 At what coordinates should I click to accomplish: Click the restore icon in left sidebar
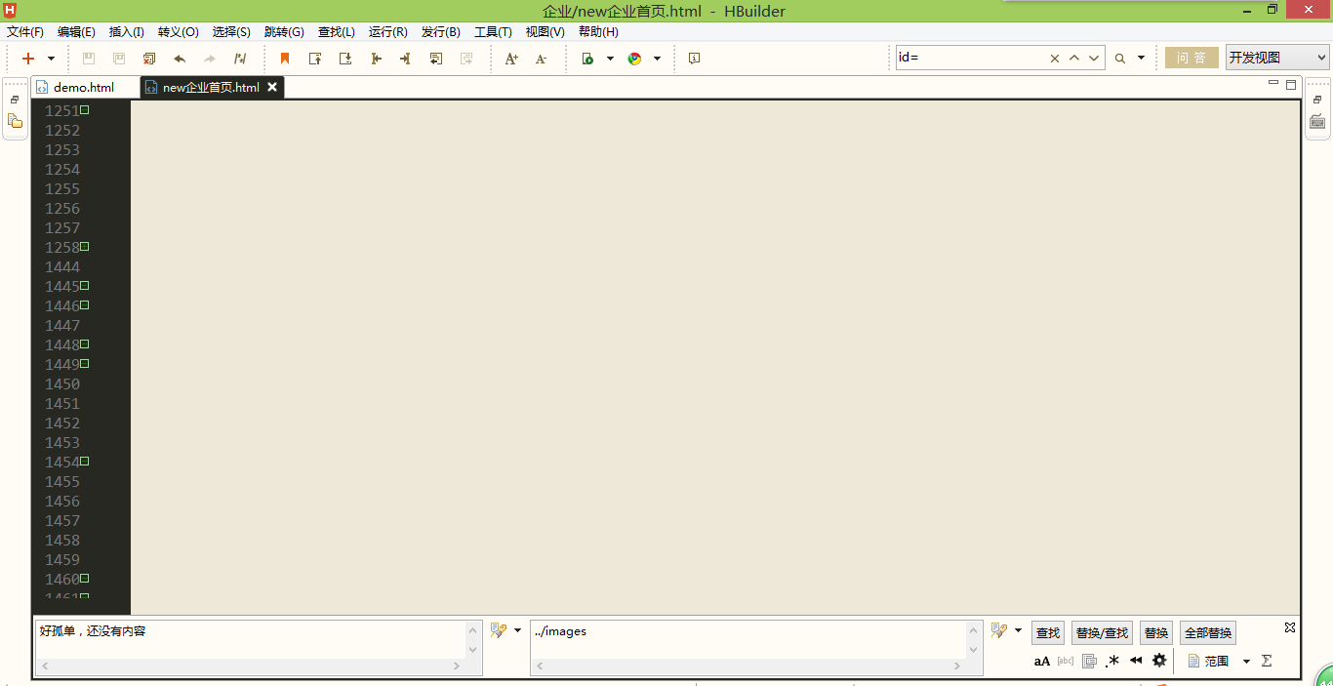tap(15, 100)
